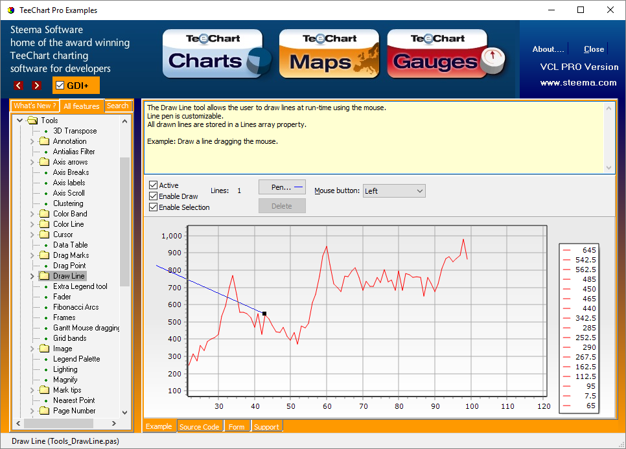Open the Pen settings button
Screen dimensions: 626x449
pyautogui.click(x=282, y=187)
